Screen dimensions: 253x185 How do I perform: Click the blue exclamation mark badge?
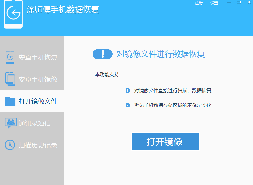[102, 54]
